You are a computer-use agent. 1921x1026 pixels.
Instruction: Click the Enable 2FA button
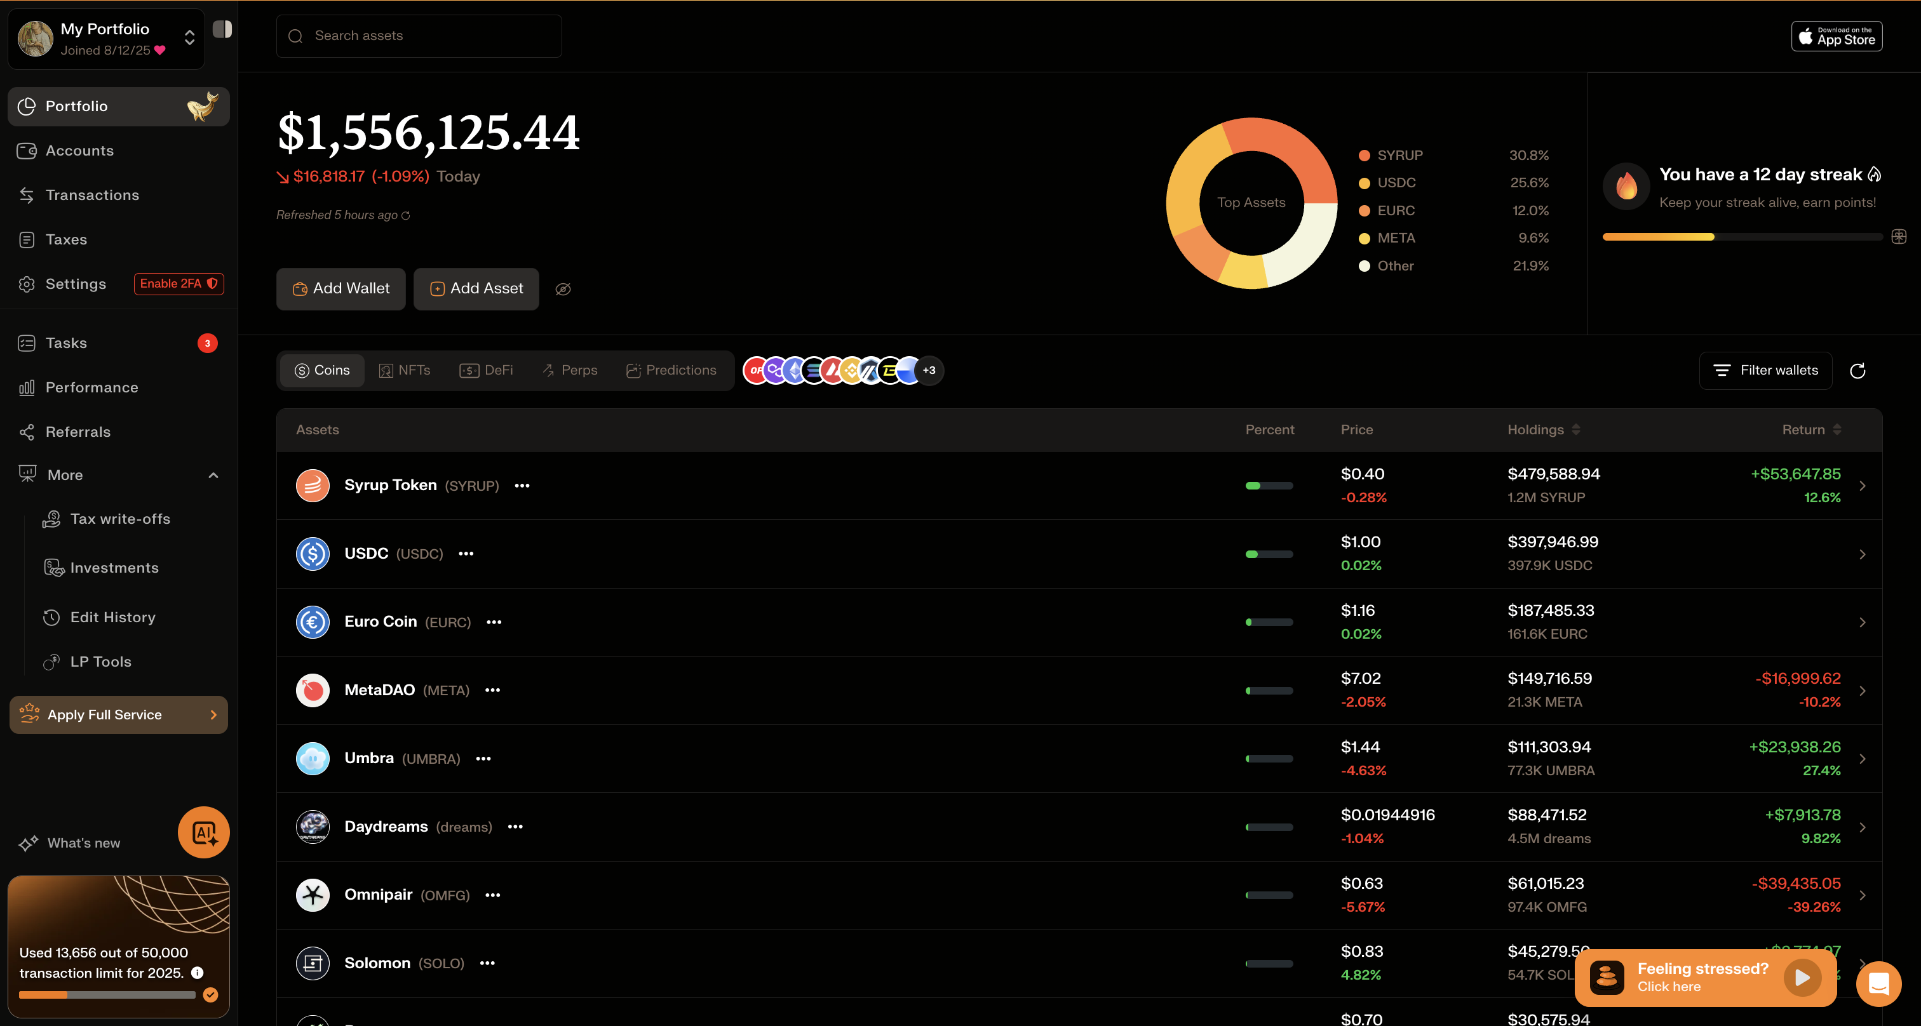click(x=179, y=284)
